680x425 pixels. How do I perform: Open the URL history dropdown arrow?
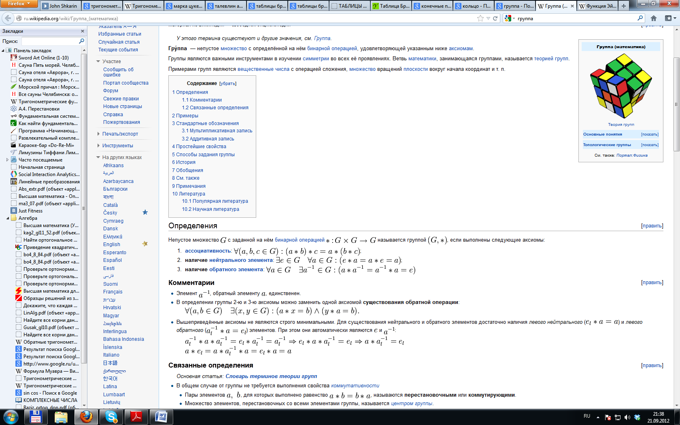tap(488, 18)
